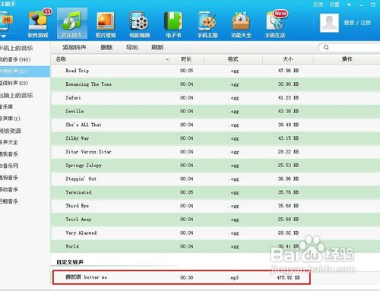Viewport: 380px width, 291px height.
Task: Click 电脑上的音乐 sidebar heading
Action: (x=17, y=95)
